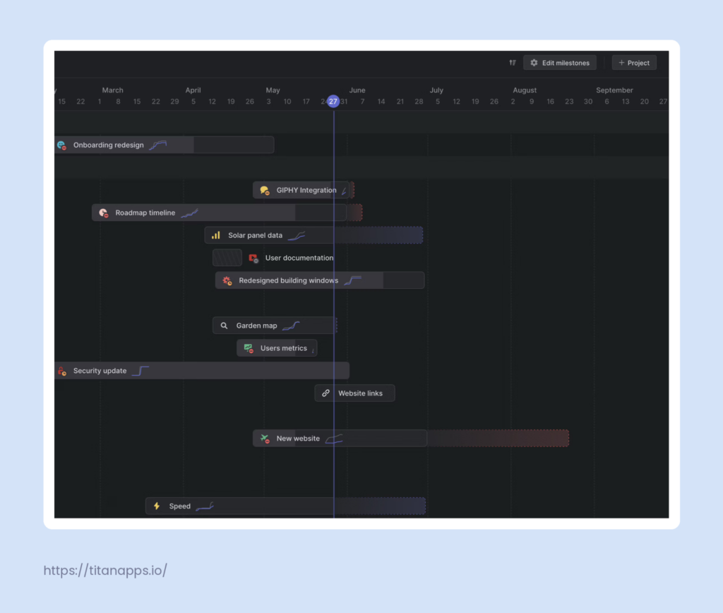The width and height of the screenshot is (723, 613).
Task: Click the Garden map magnifier icon
Action: (224, 326)
